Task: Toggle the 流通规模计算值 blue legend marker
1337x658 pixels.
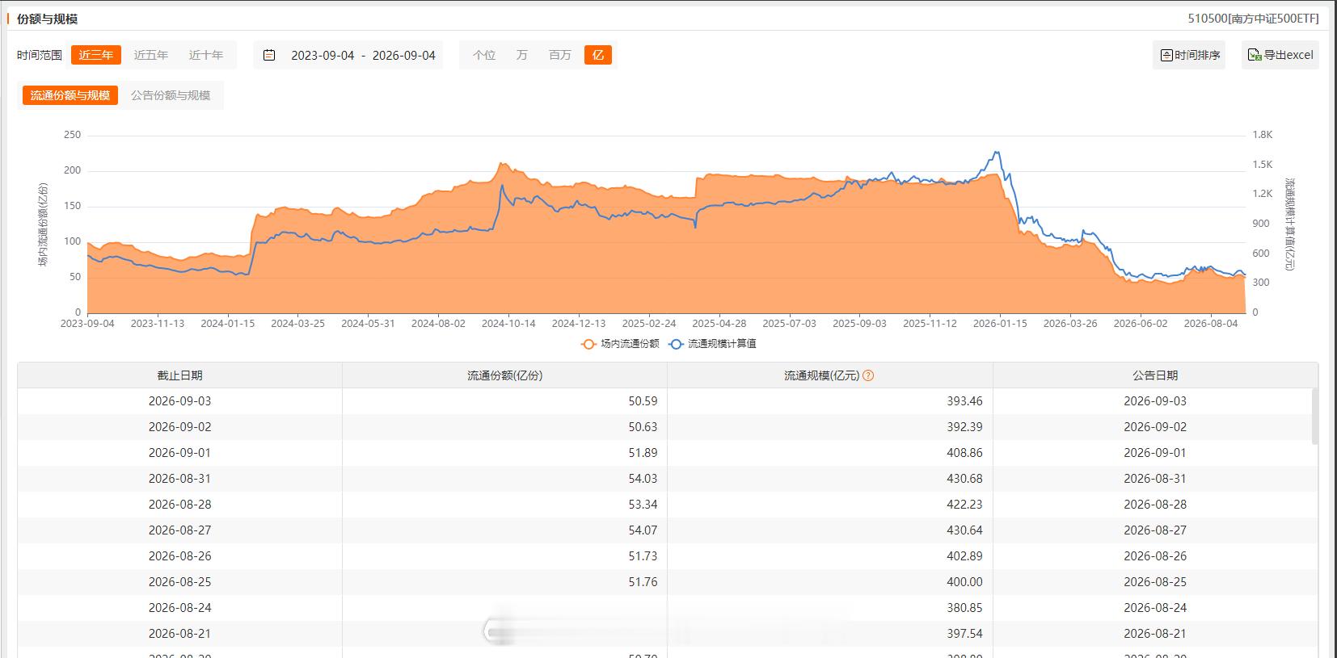Action: tap(676, 344)
